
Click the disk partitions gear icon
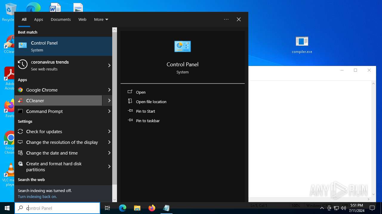tap(20, 164)
